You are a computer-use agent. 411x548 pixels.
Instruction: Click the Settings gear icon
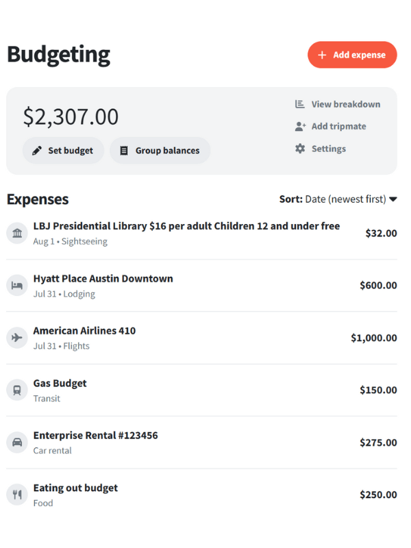(300, 149)
